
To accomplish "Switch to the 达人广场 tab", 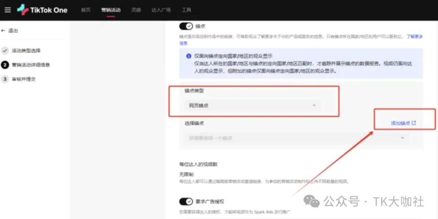I will (x=161, y=10).
